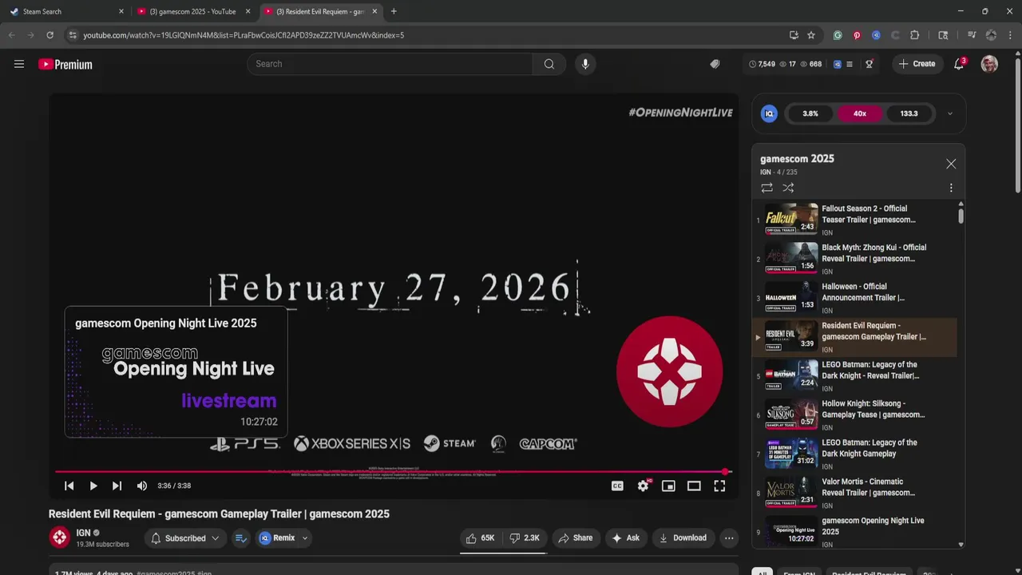This screenshot has height=575, width=1022.
Task: Expand the Remix dropdown arrow
Action: (305, 538)
